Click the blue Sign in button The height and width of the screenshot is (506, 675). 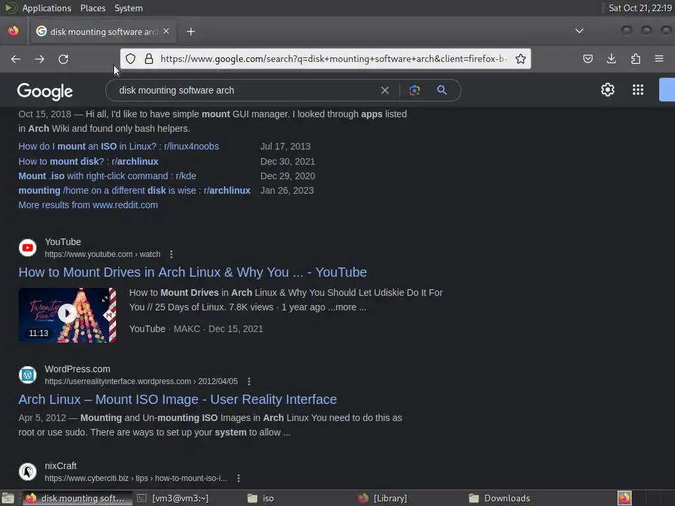667,90
